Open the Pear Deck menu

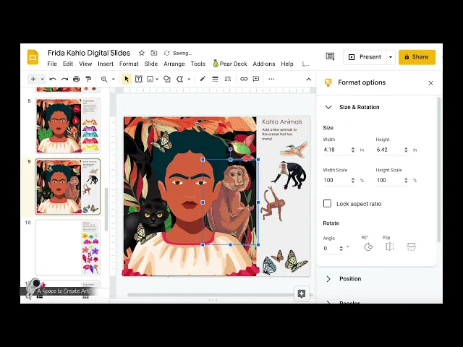[230, 64]
